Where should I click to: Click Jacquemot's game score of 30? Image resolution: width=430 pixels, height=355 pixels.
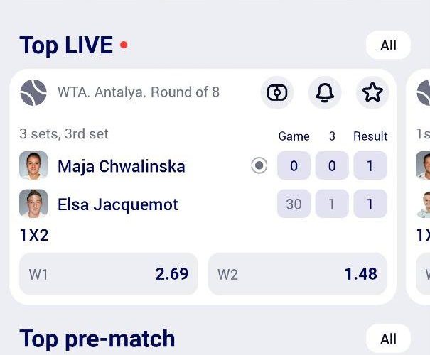click(294, 204)
